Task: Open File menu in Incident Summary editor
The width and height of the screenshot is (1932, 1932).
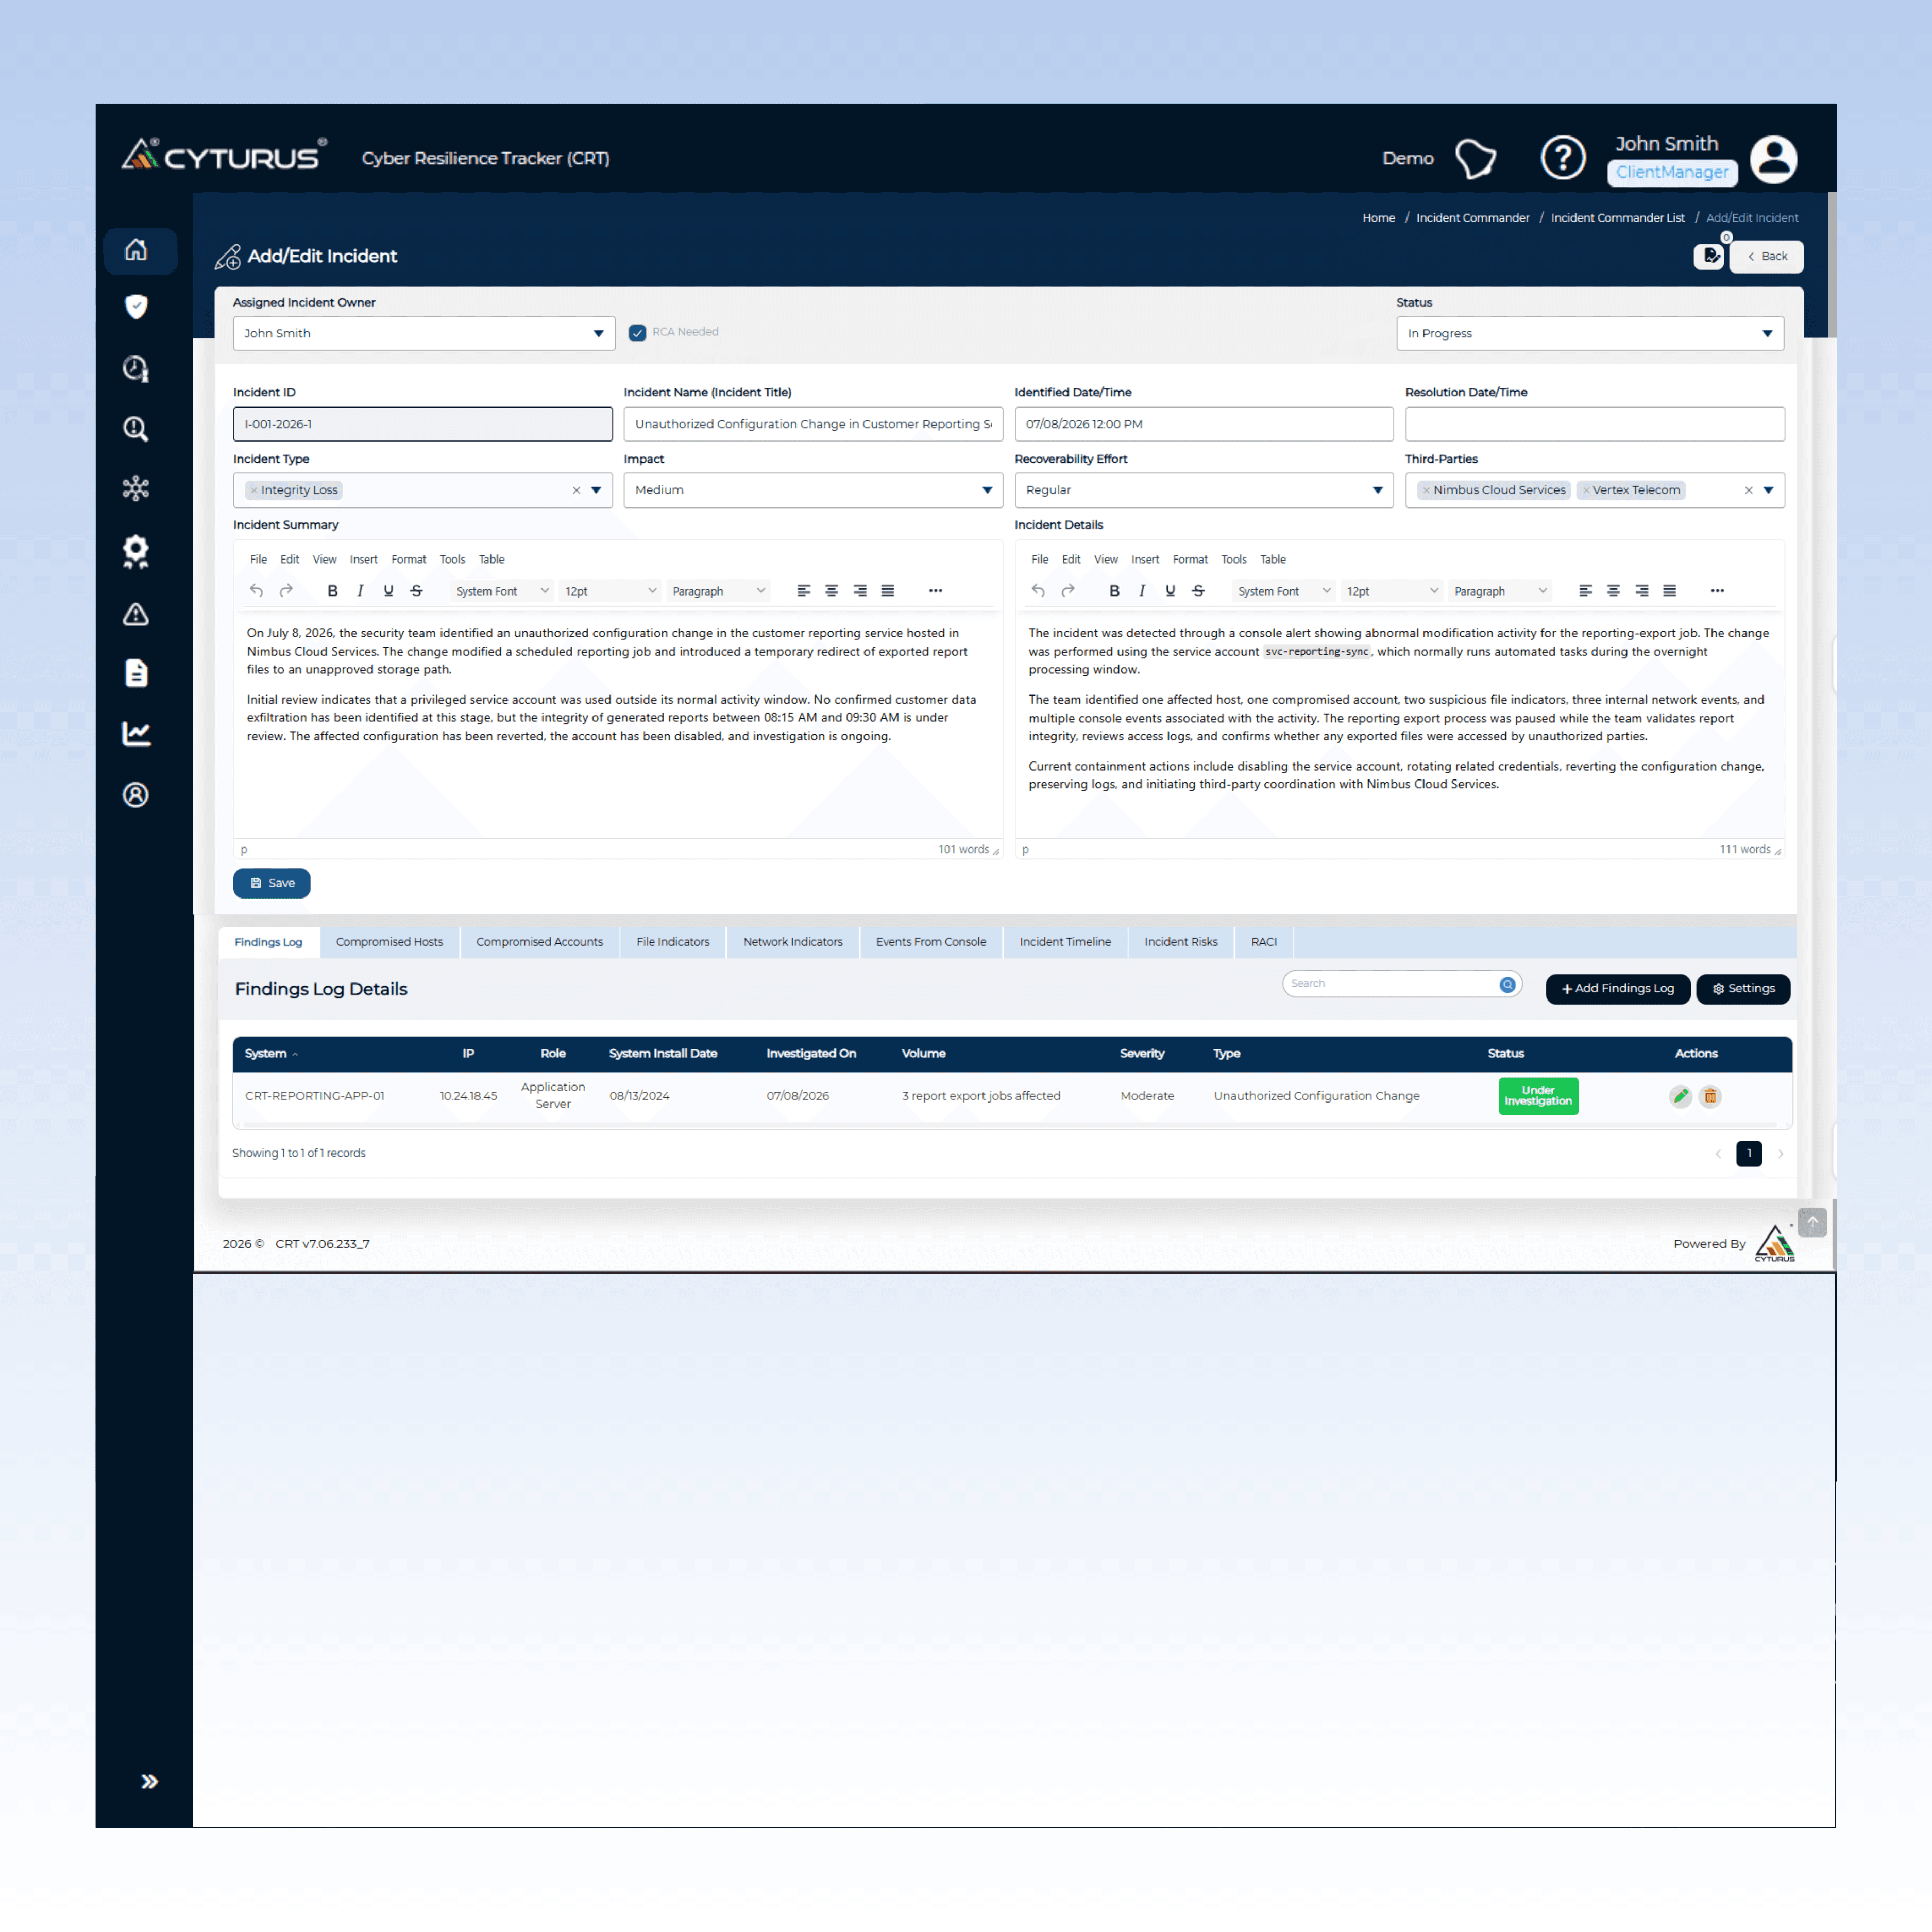Action: click(x=258, y=560)
